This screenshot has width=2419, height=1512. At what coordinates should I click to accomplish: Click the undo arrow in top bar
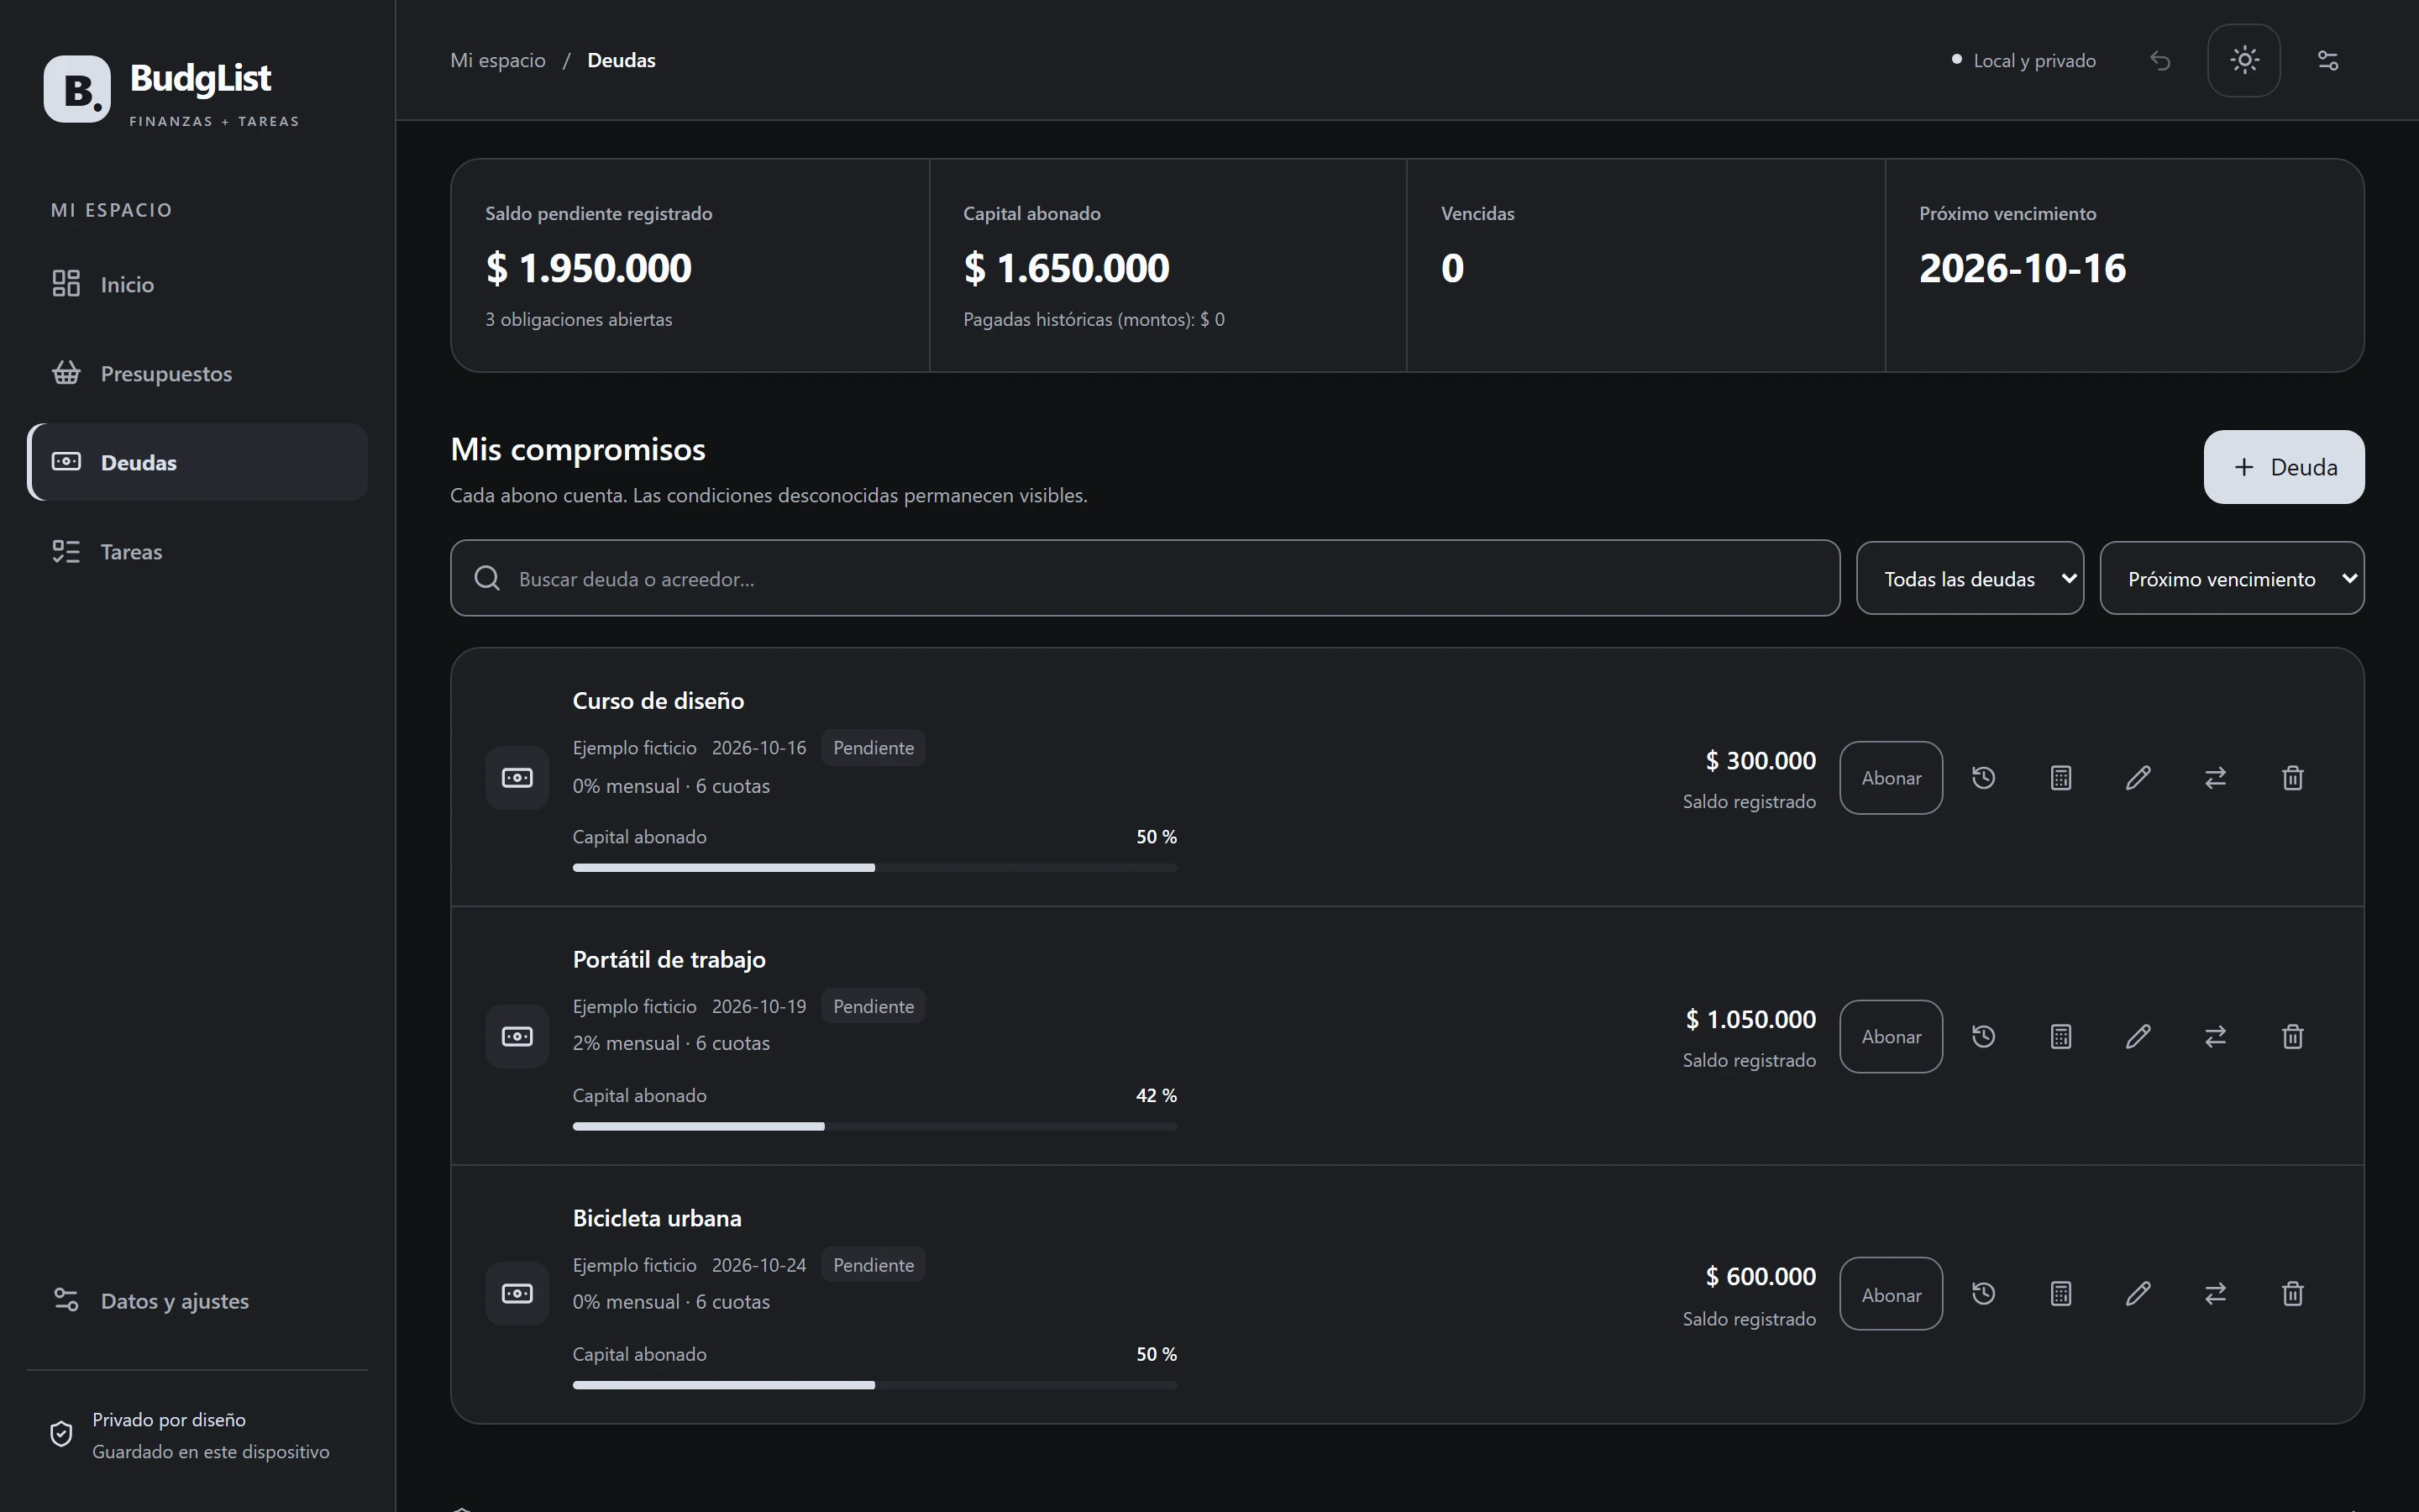point(2160,61)
